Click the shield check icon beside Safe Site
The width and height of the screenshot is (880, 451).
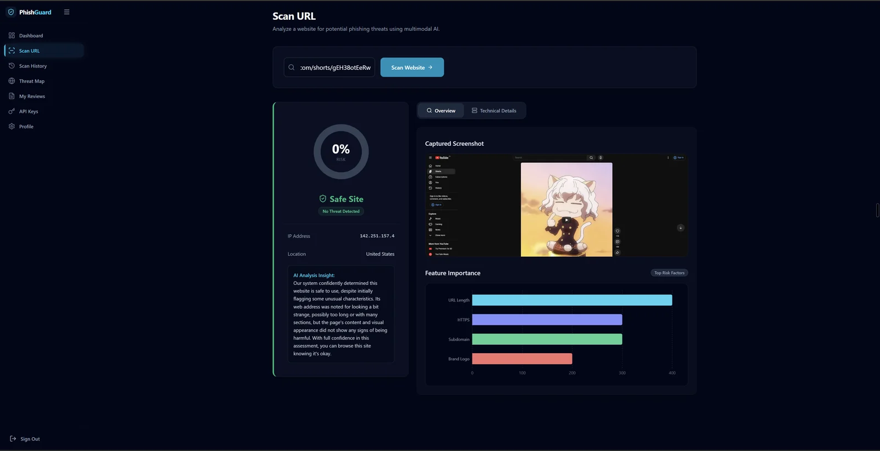pos(323,199)
